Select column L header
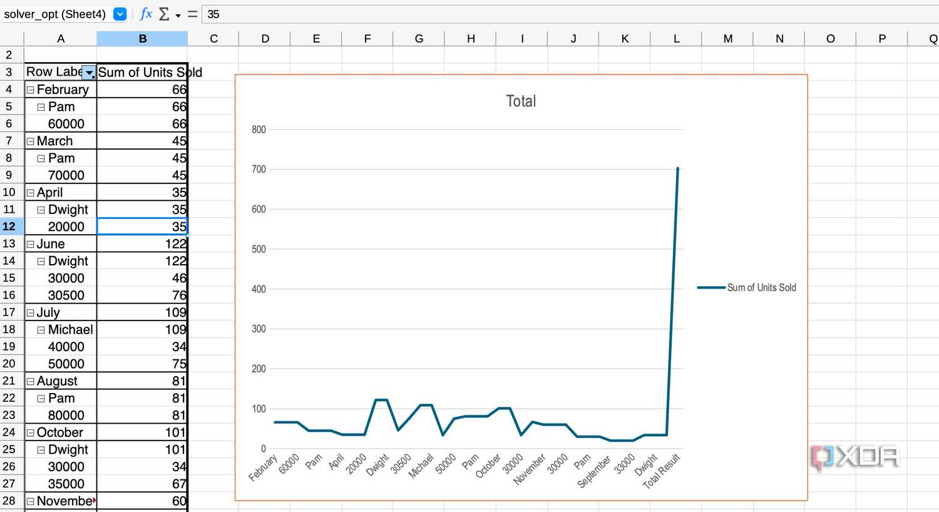This screenshot has height=512, width=939. click(x=676, y=39)
